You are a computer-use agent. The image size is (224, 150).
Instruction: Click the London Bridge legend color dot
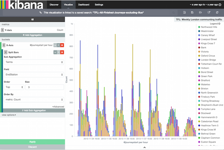[199, 60]
